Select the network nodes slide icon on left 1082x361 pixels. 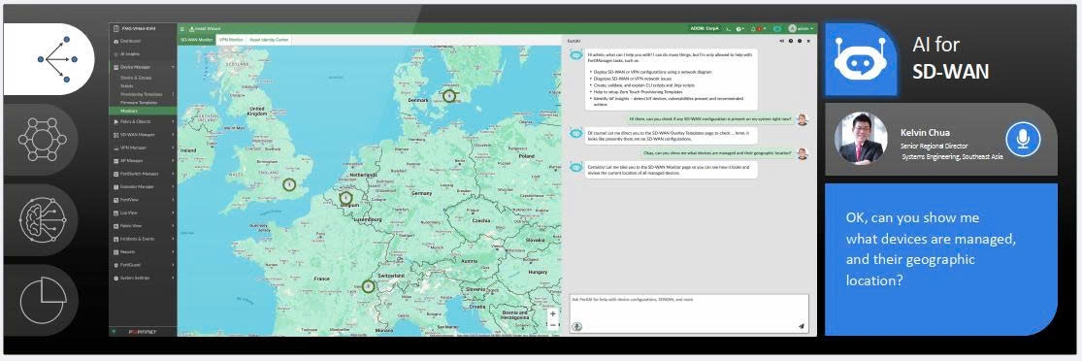[x=43, y=139]
